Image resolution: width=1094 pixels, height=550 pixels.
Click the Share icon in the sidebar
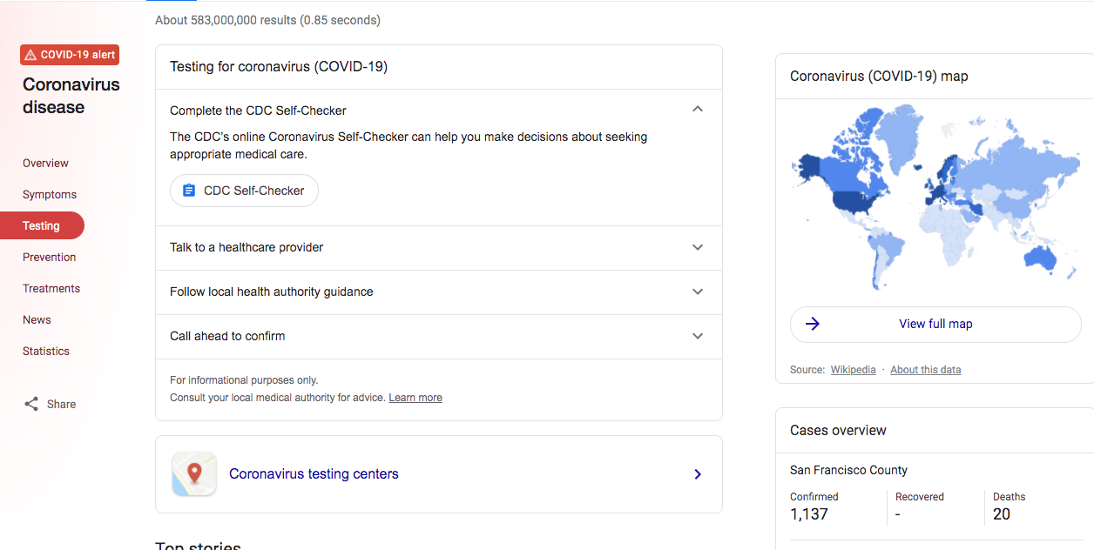[31, 404]
